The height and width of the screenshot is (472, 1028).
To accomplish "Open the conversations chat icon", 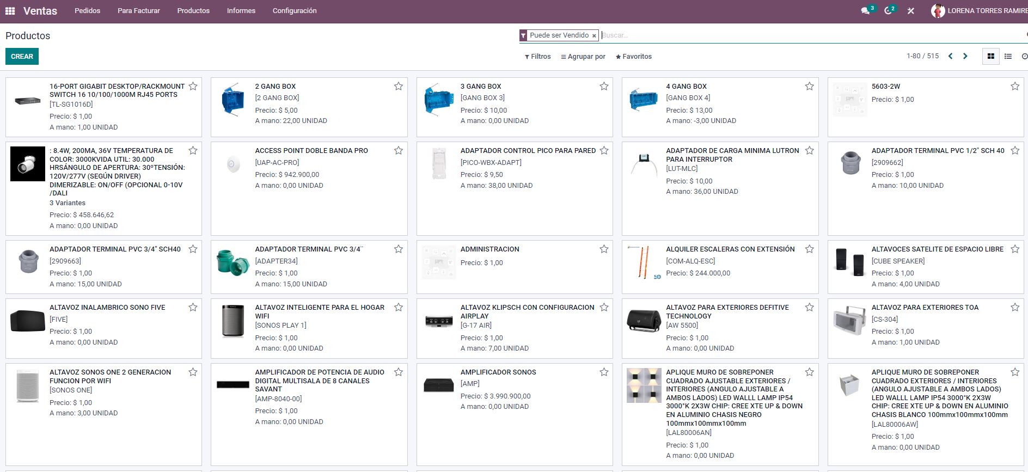I will (x=865, y=11).
